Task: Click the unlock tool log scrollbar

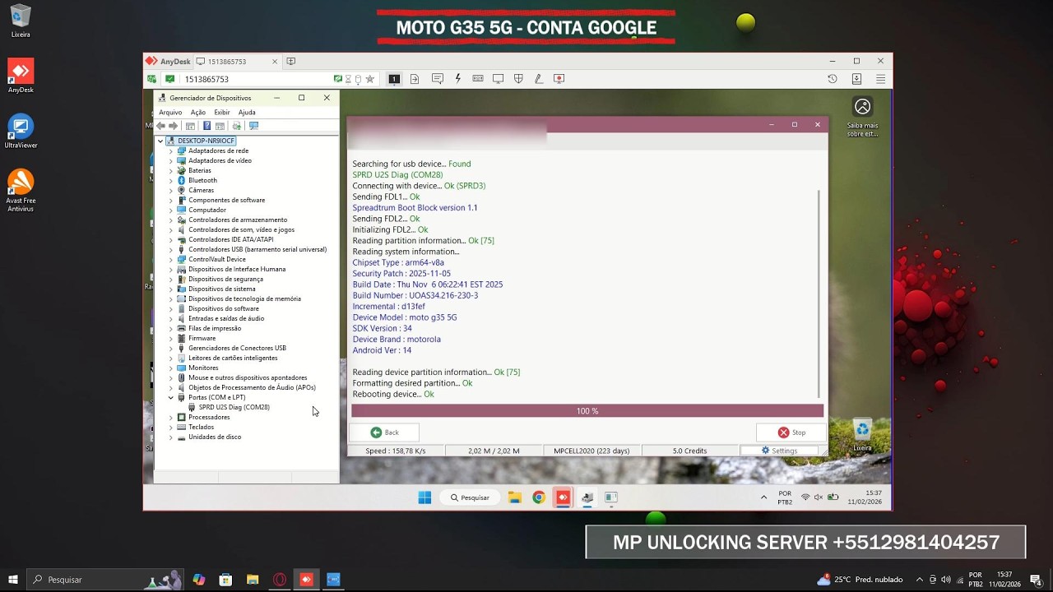Action: (x=819, y=293)
